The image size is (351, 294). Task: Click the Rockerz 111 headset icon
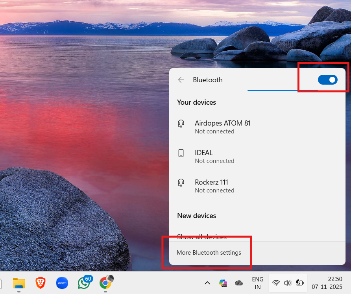[x=181, y=183]
